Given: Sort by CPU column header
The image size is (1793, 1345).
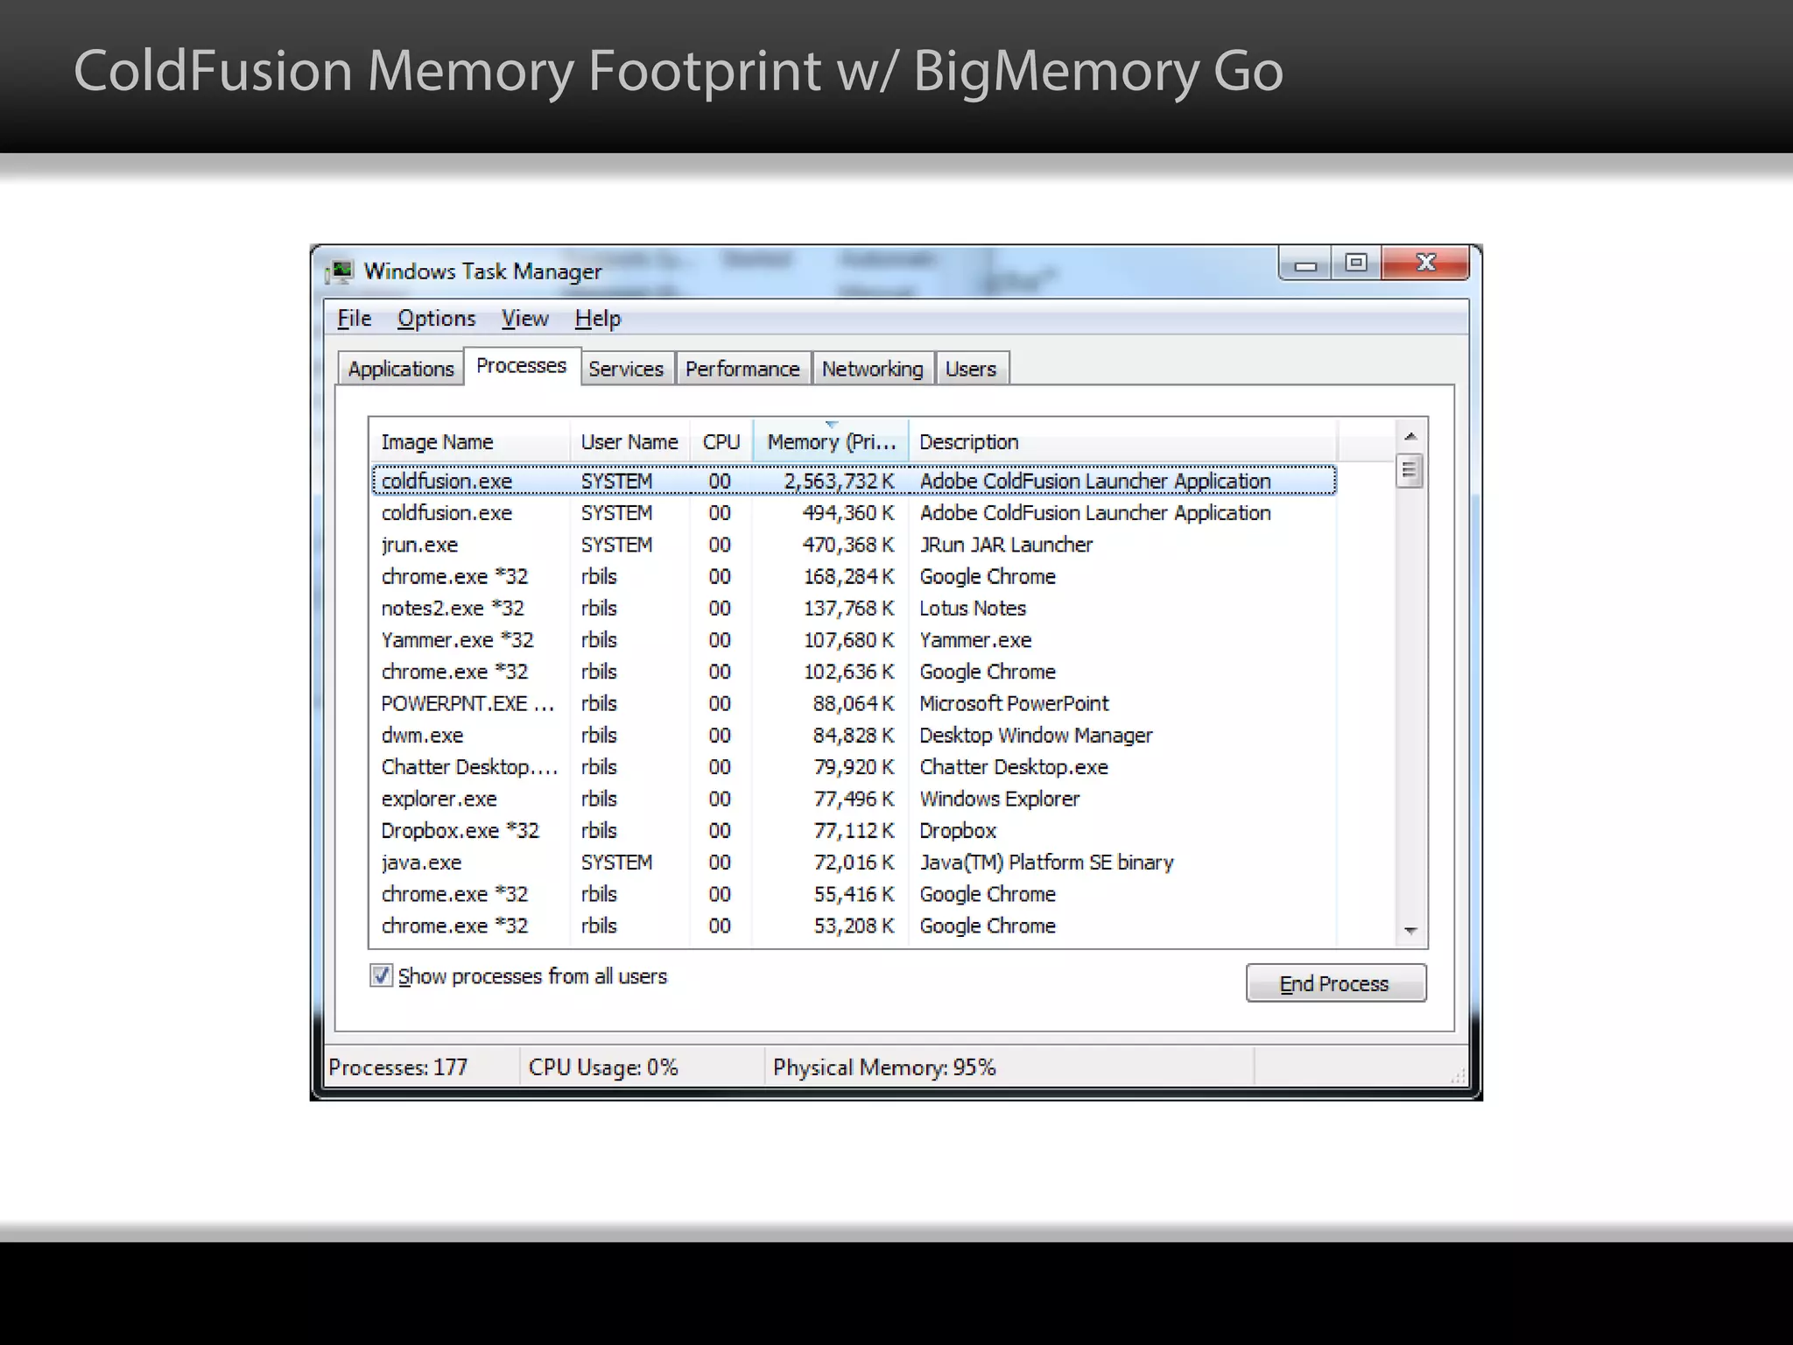Looking at the screenshot, I should tap(721, 442).
